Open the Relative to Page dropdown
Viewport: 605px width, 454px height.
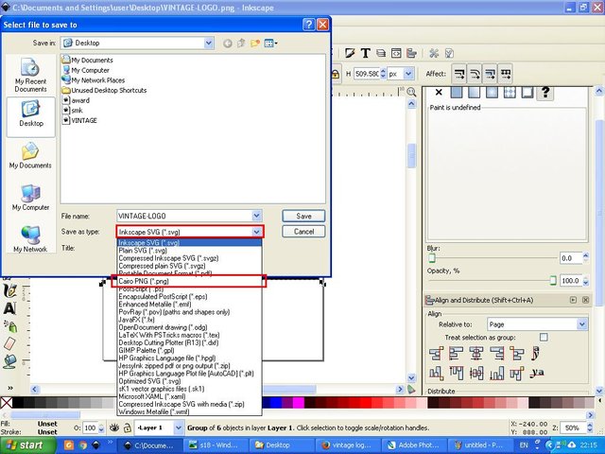[582, 324]
